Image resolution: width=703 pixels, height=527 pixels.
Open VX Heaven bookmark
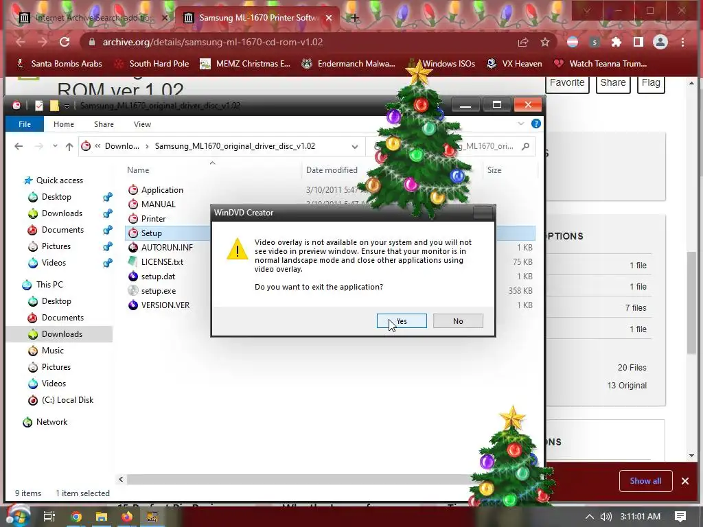[514, 64]
